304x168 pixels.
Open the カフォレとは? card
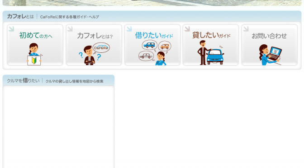click(x=94, y=45)
